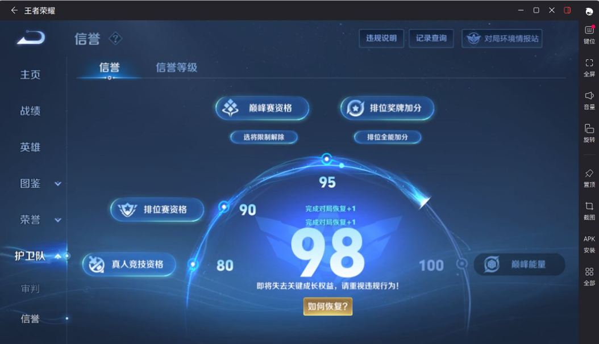Click the 95 marker on the credit gauge

(x=326, y=182)
